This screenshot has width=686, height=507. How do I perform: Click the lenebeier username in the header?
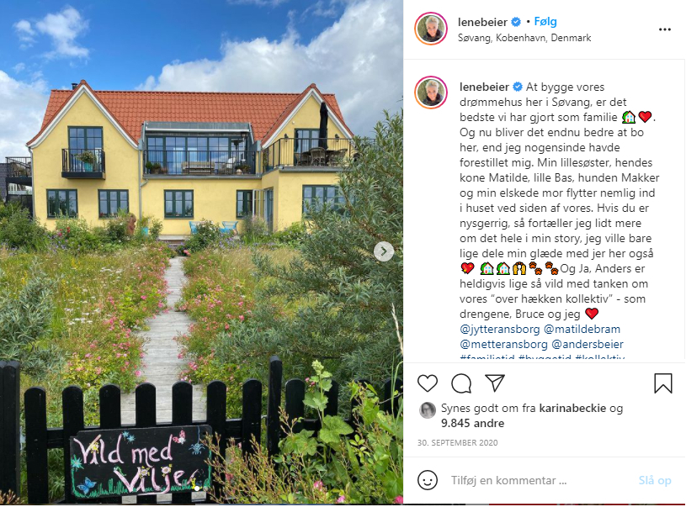pos(482,22)
